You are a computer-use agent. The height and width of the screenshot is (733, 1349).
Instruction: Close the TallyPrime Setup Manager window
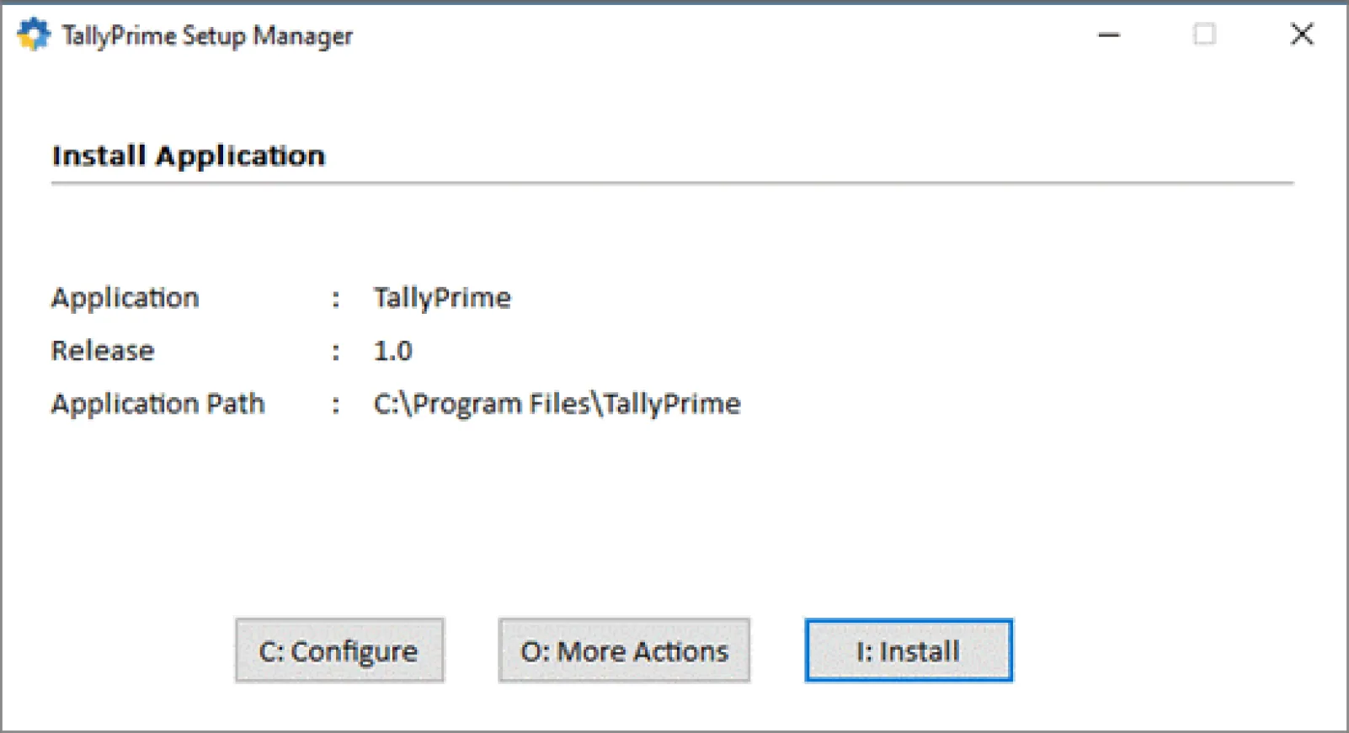pyautogui.click(x=1302, y=35)
